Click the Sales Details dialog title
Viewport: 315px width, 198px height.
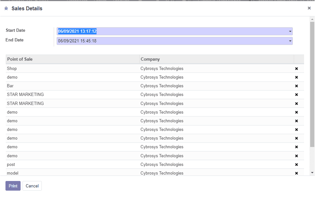tap(27, 8)
